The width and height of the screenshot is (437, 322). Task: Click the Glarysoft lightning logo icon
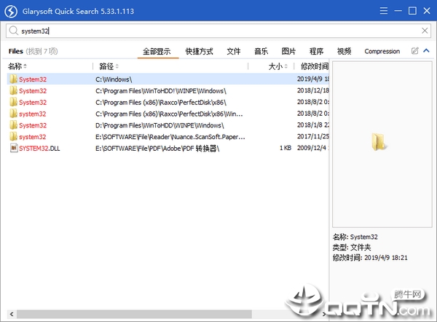click(x=11, y=12)
